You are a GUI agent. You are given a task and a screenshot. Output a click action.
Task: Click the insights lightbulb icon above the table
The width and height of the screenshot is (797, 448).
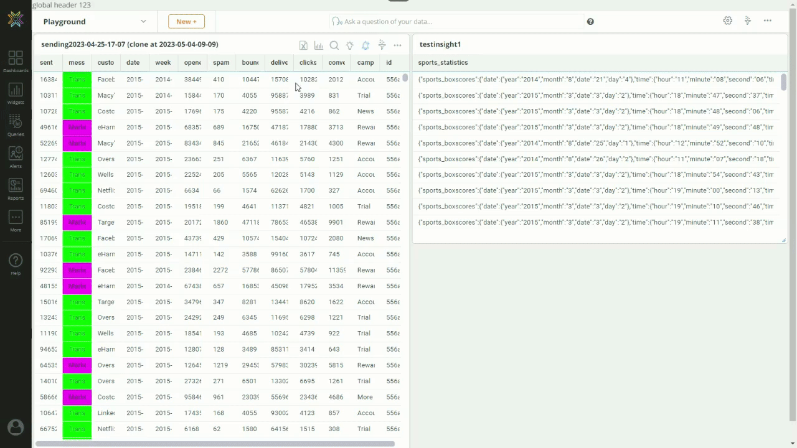click(350, 45)
